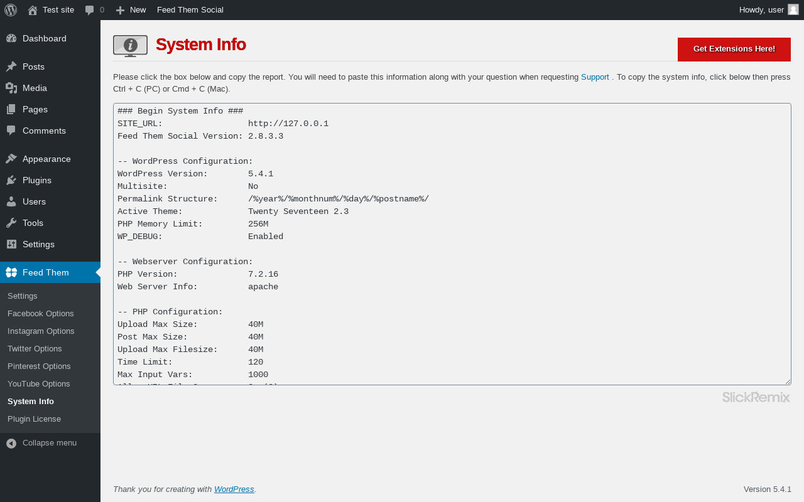
Task: Click the System Info page heading
Action: point(201,45)
